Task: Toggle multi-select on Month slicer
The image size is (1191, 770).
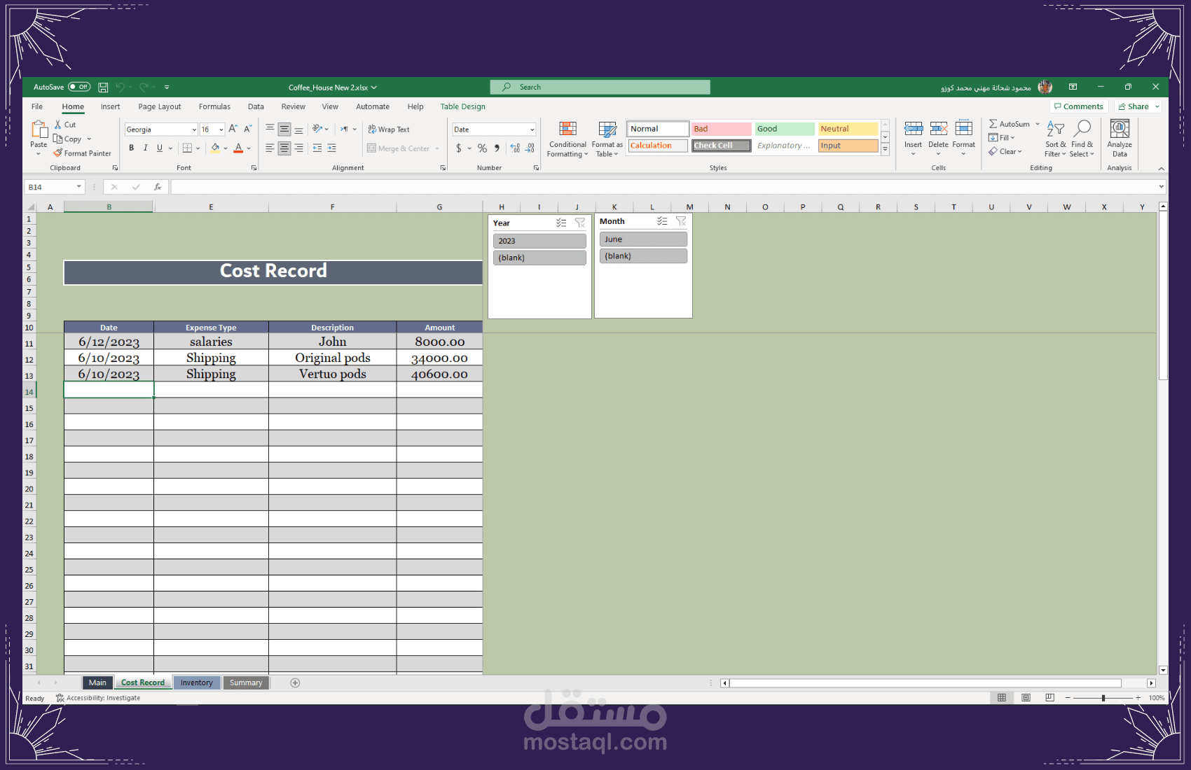Action: 662,221
